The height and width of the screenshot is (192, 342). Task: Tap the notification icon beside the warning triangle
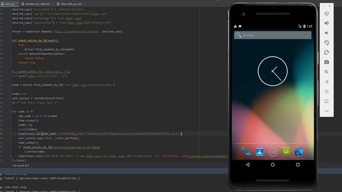[x=240, y=26]
